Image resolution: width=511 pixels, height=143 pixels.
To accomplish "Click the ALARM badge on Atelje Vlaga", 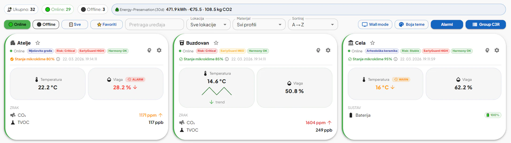I will click(135, 79).
